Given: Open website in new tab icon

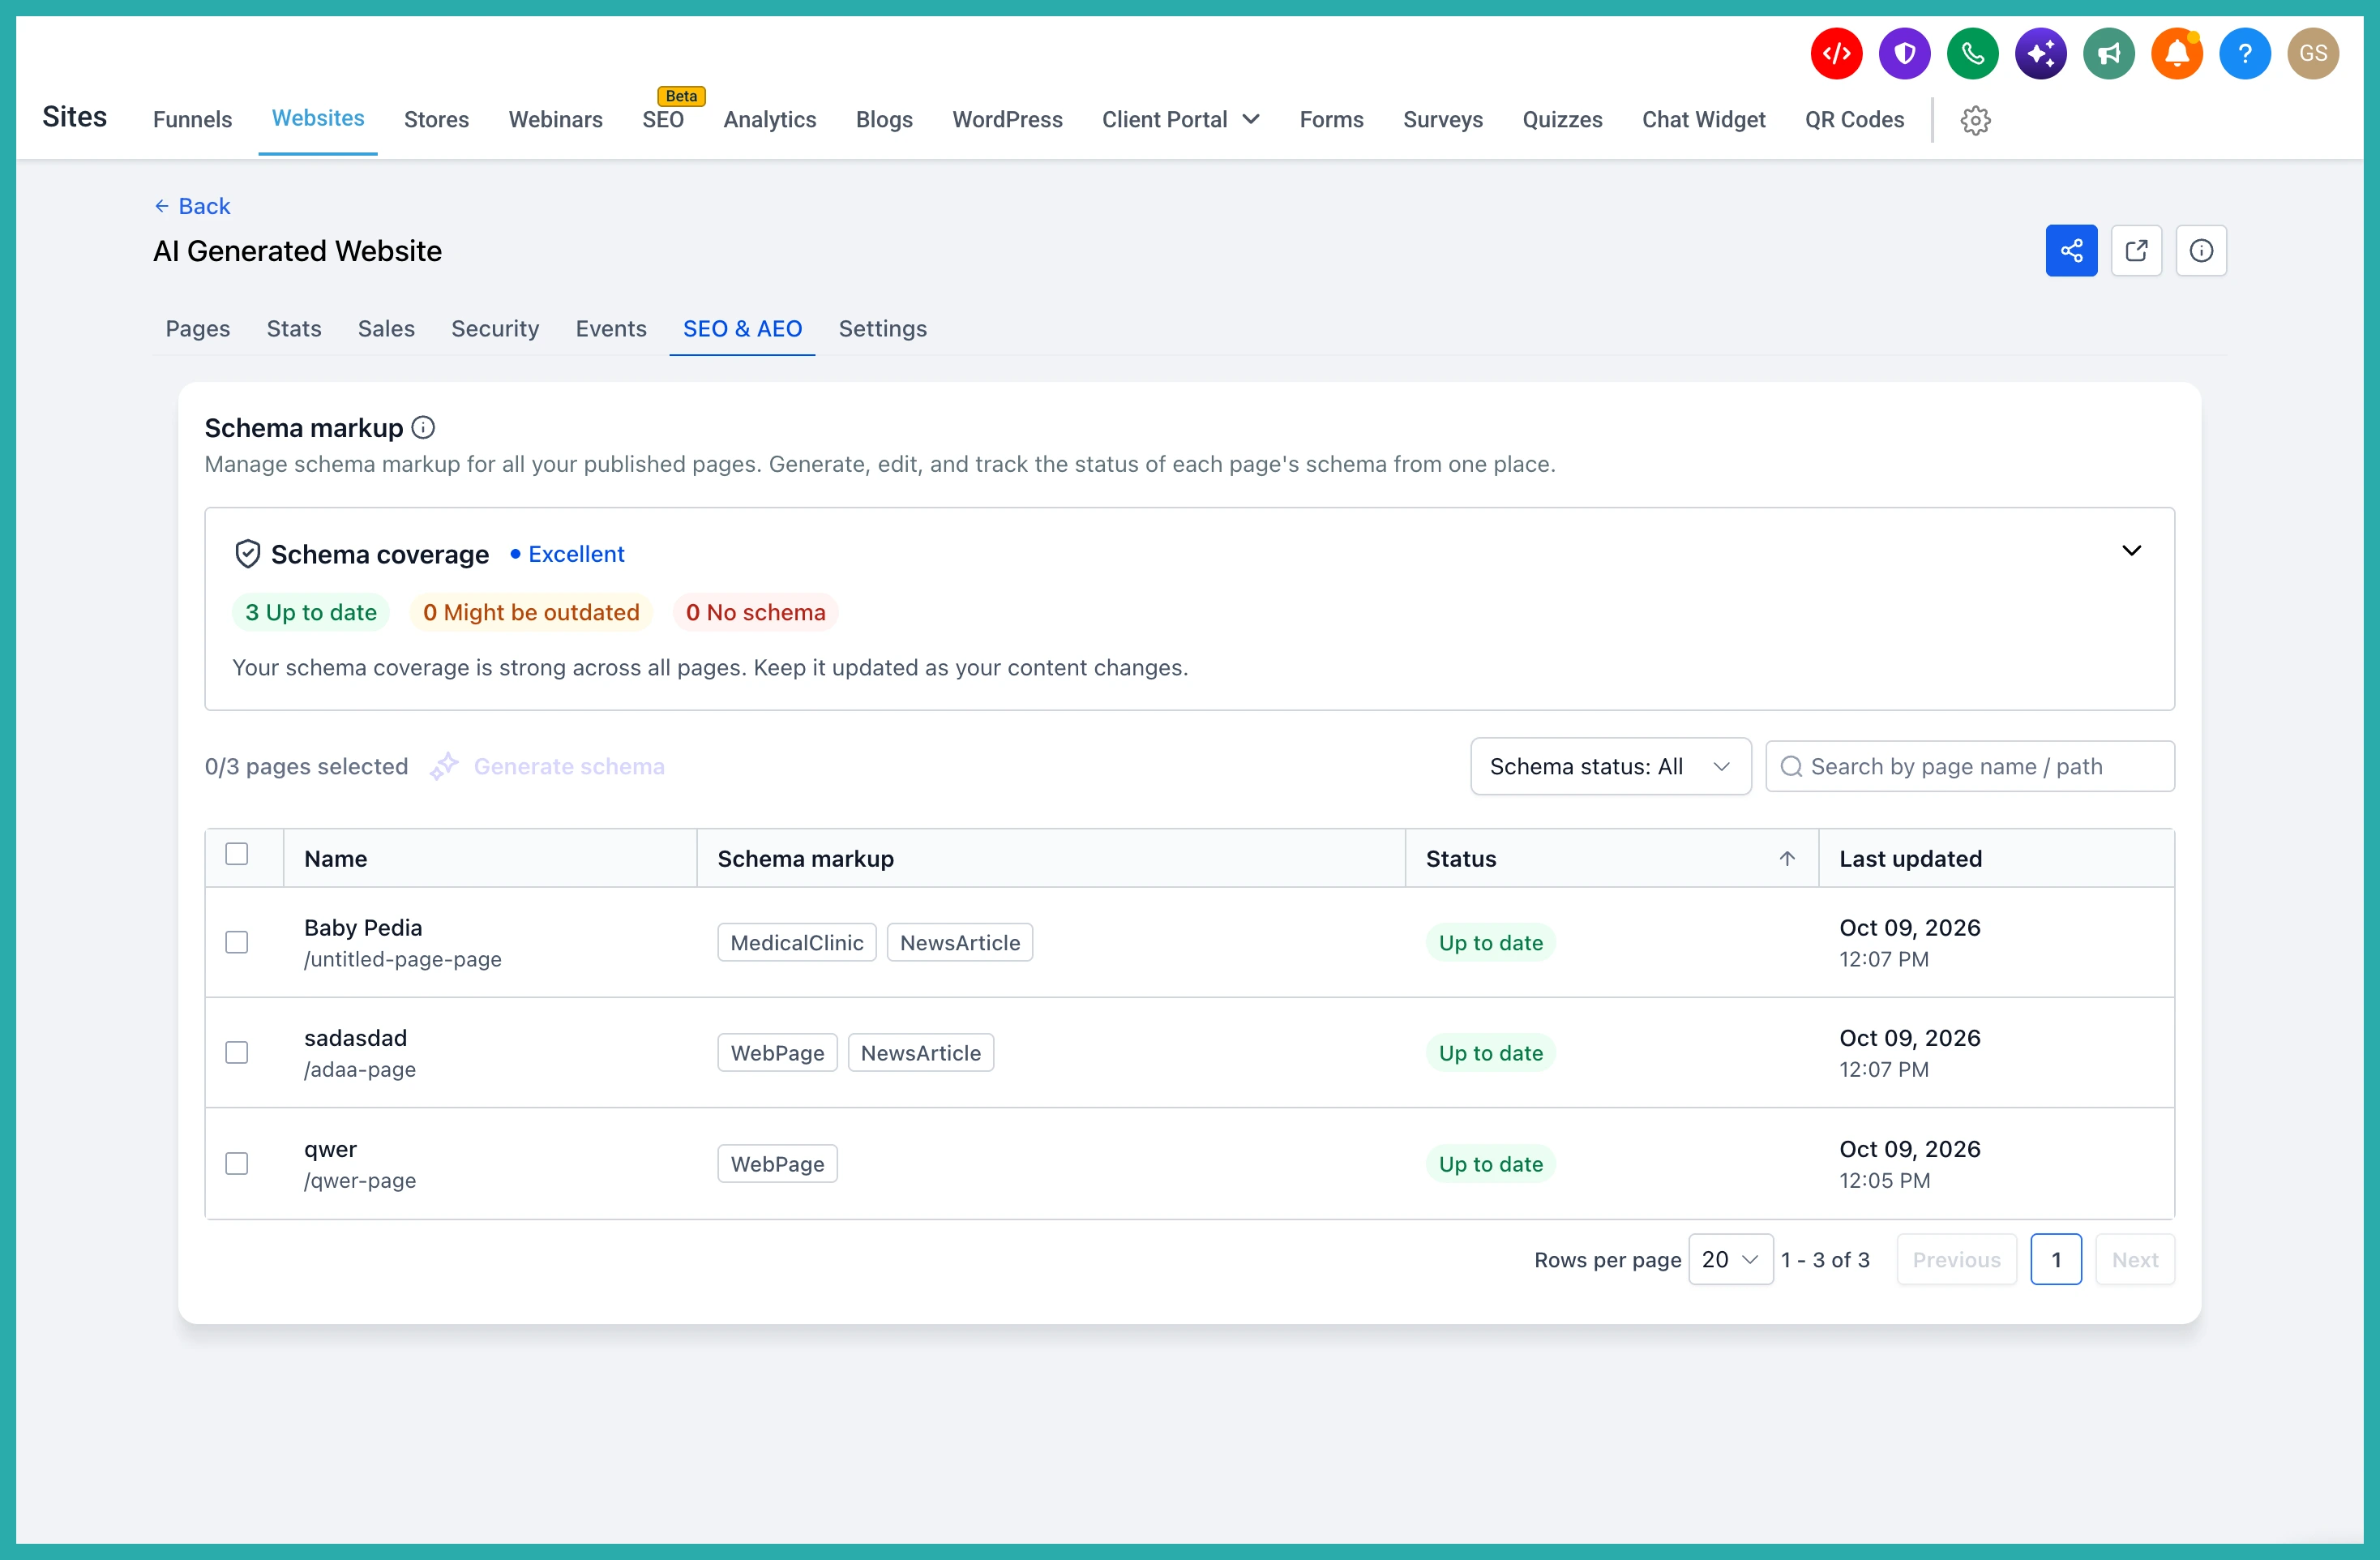Looking at the screenshot, I should [x=2136, y=250].
